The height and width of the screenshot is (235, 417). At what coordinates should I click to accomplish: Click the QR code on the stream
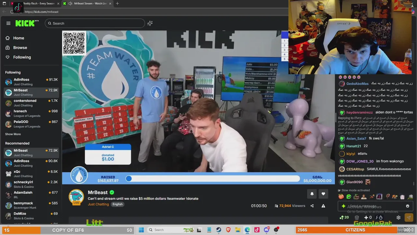click(x=74, y=43)
